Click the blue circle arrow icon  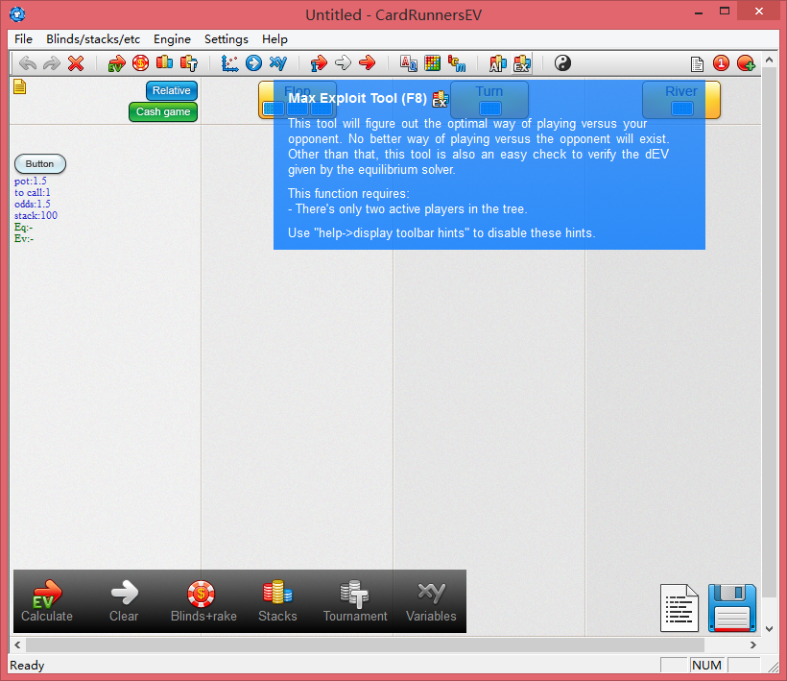click(254, 63)
